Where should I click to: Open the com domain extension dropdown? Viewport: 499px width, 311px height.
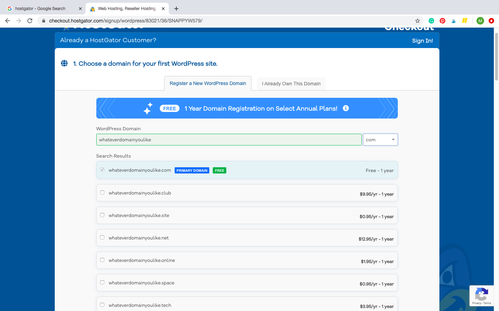pos(380,140)
